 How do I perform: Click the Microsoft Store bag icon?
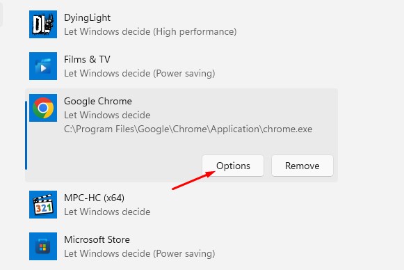(x=43, y=246)
